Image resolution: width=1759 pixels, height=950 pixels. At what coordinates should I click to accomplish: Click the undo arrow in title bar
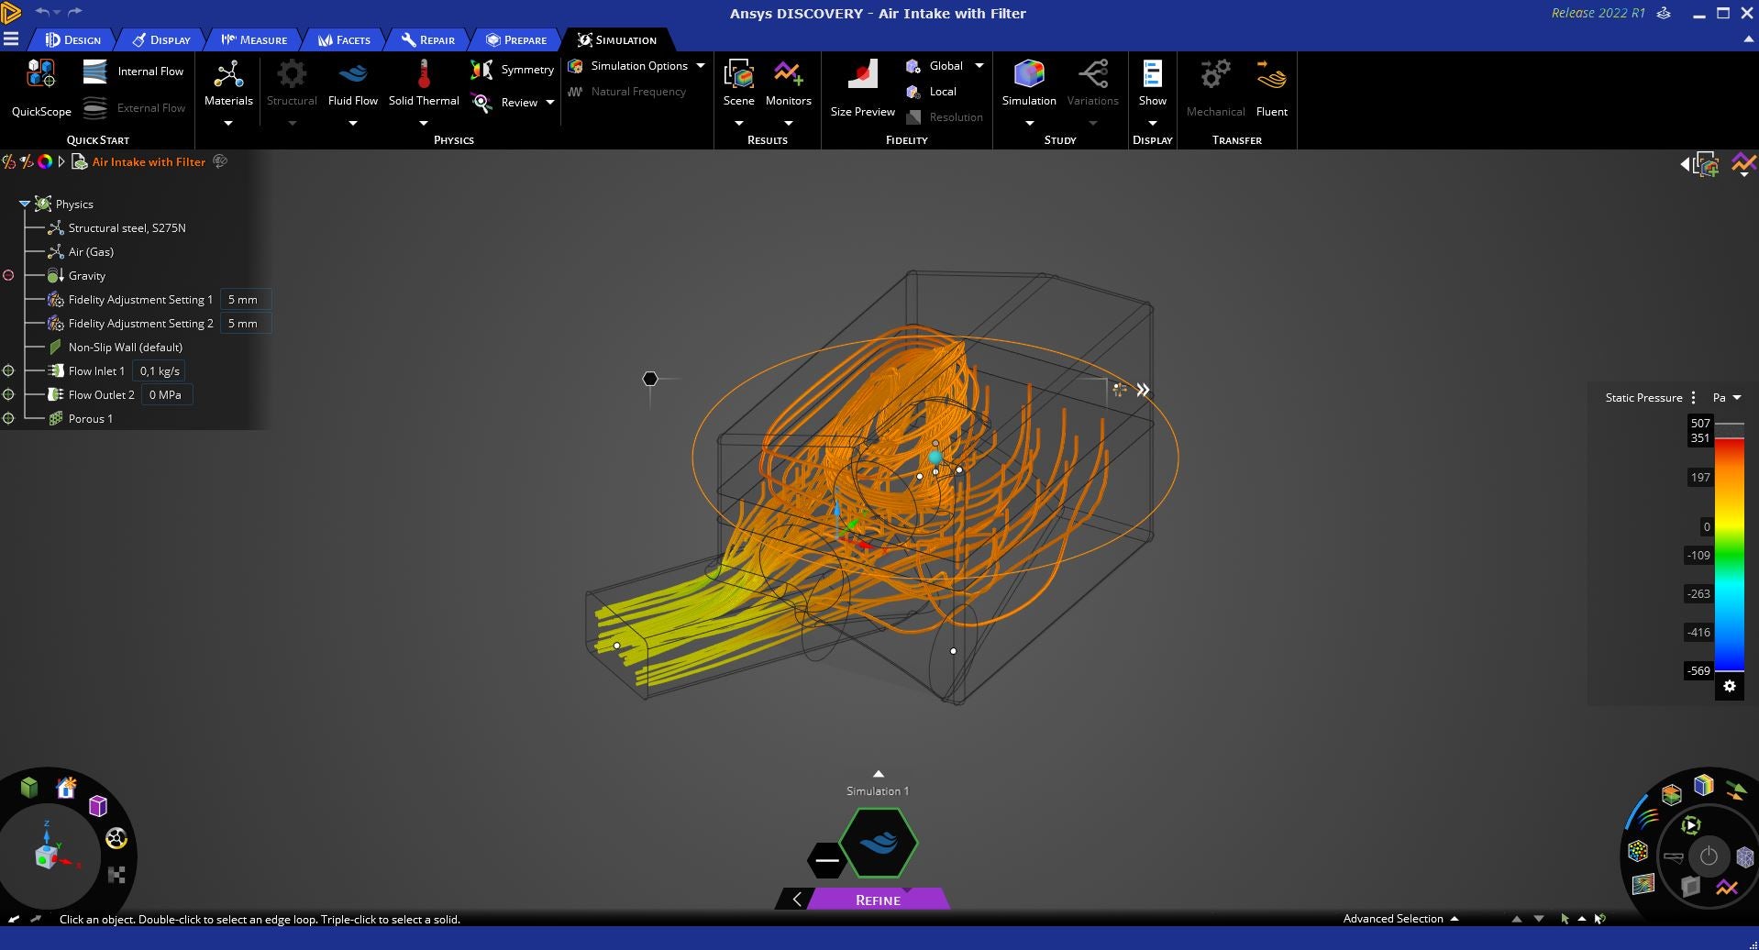pos(42,12)
